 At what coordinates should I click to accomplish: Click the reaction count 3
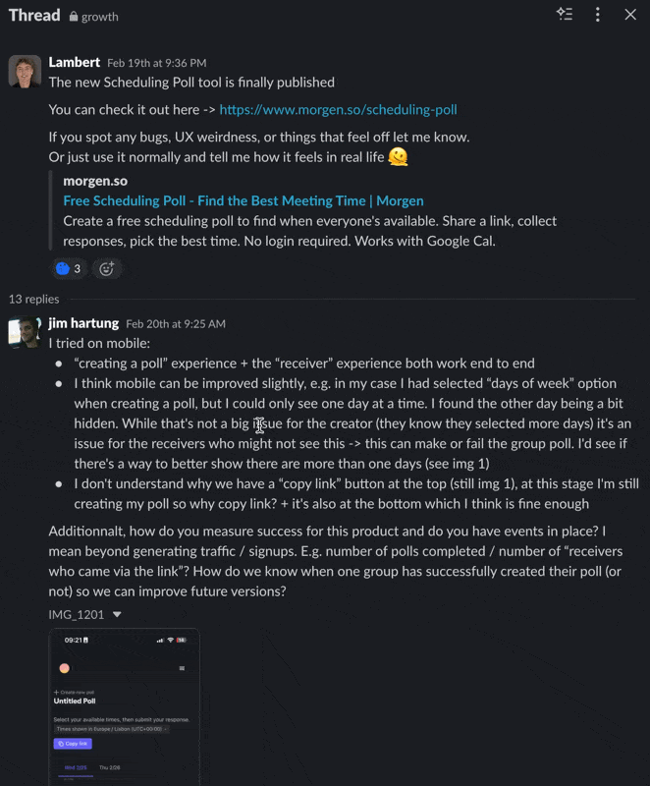pos(78,268)
